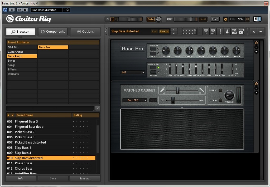Screen dimensions: 270x187
Task: Toggle BRIGHT switch
Action: tap(153, 72)
